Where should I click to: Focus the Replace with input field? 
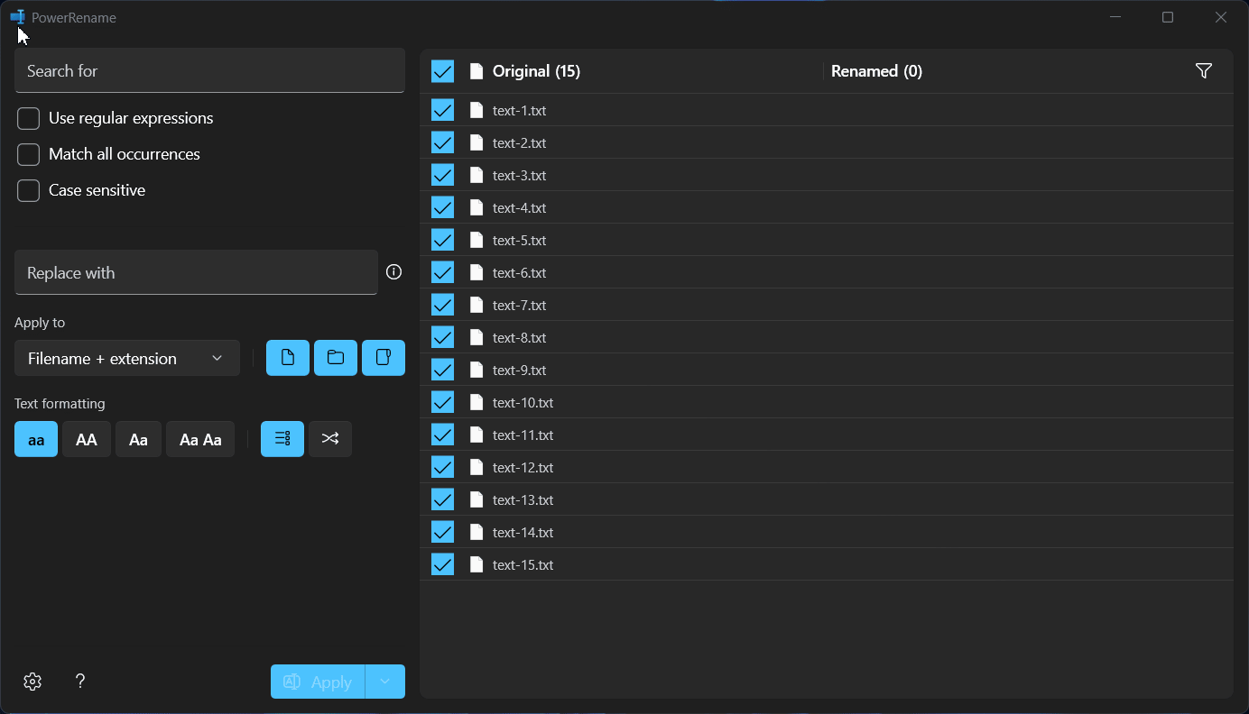click(196, 272)
